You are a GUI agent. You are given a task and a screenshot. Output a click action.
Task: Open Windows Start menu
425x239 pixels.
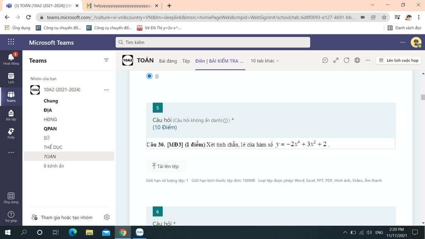(x=7, y=232)
